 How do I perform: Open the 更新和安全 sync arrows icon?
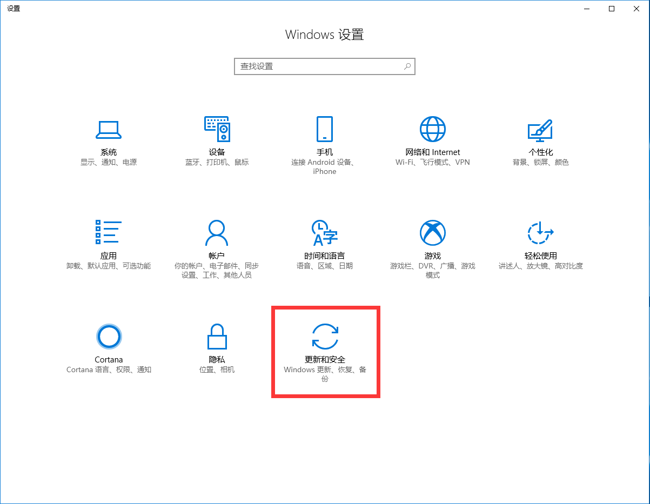pos(325,337)
